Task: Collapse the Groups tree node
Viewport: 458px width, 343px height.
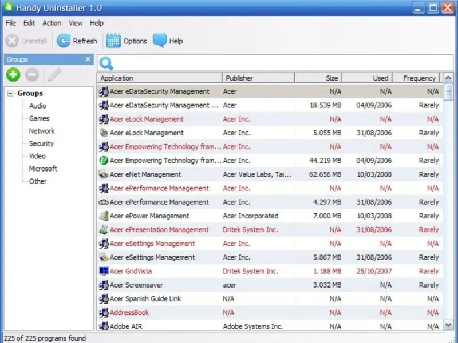Action: click(10, 94)
